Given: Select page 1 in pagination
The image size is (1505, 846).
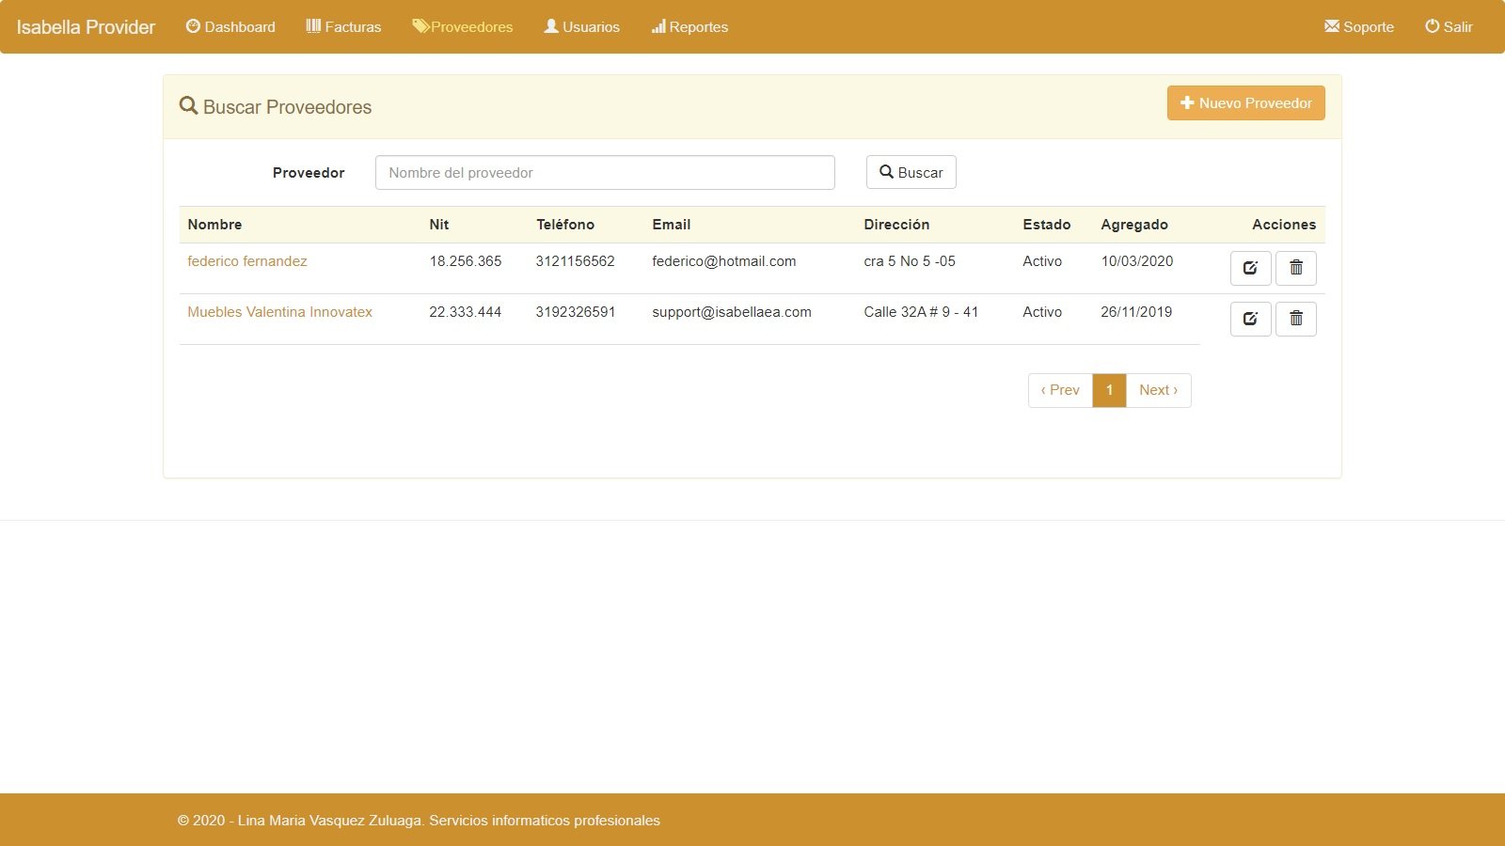Looking at the screenshot, I should tap(1109, 390).
